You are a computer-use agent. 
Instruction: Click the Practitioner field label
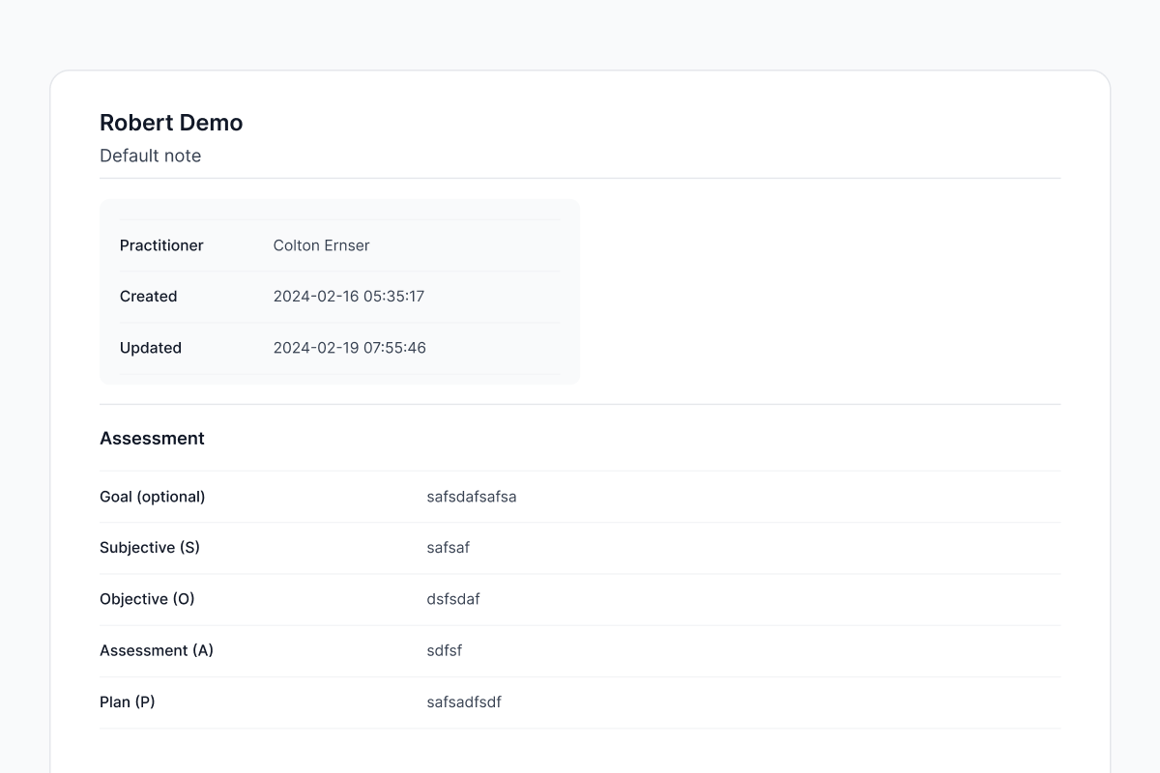tap(161, 245)
